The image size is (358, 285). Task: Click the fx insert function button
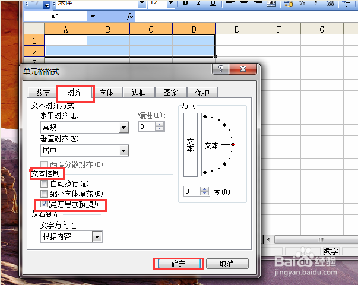[x=129, y=17]
